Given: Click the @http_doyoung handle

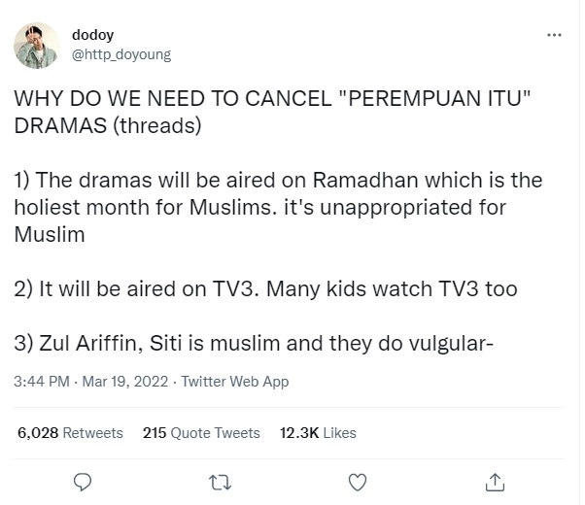Looking at the screenshot, I should [121, 54].
